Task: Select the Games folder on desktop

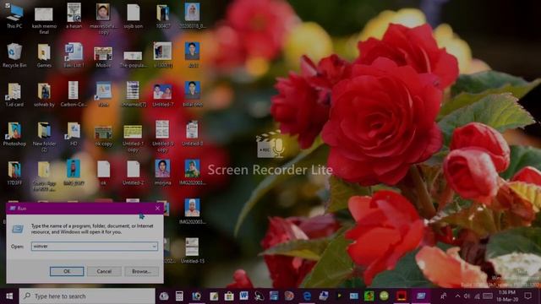Action: (44, 55)
